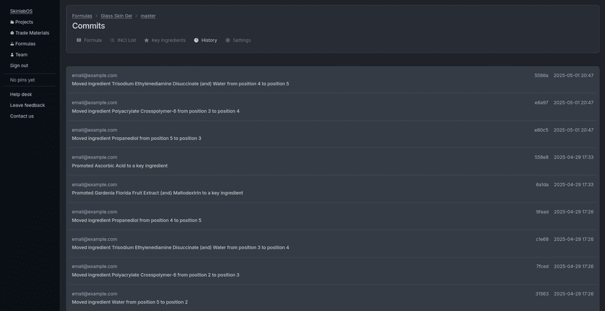
Task: Click the History clock icon
Action: [196, 40]
